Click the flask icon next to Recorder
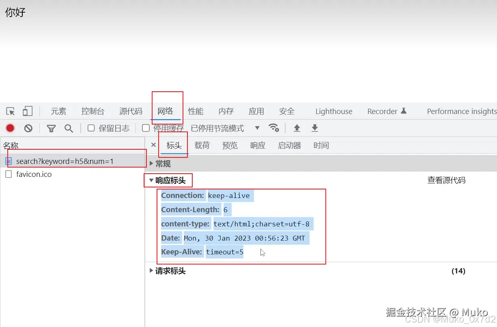497x327 pixels. coord(404,111)
